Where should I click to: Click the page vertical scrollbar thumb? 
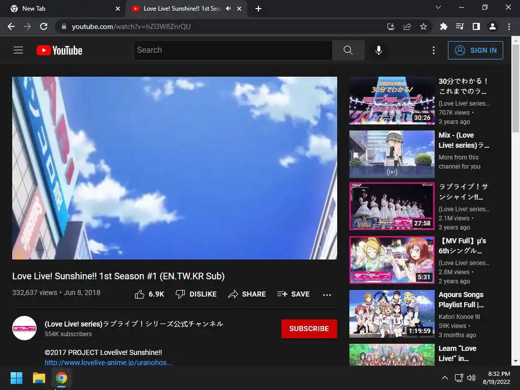[x=515, y=88]
